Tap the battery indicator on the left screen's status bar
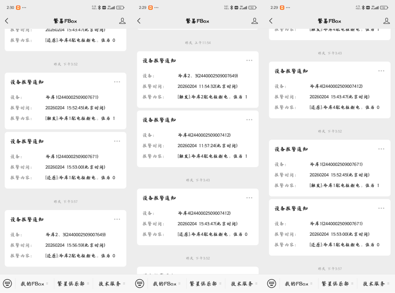The image size is (395, 293). (x=120, y=8)
